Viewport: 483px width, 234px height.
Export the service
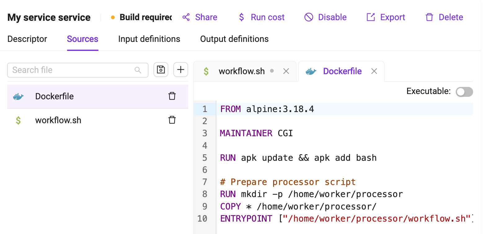[x=386, y=17]
